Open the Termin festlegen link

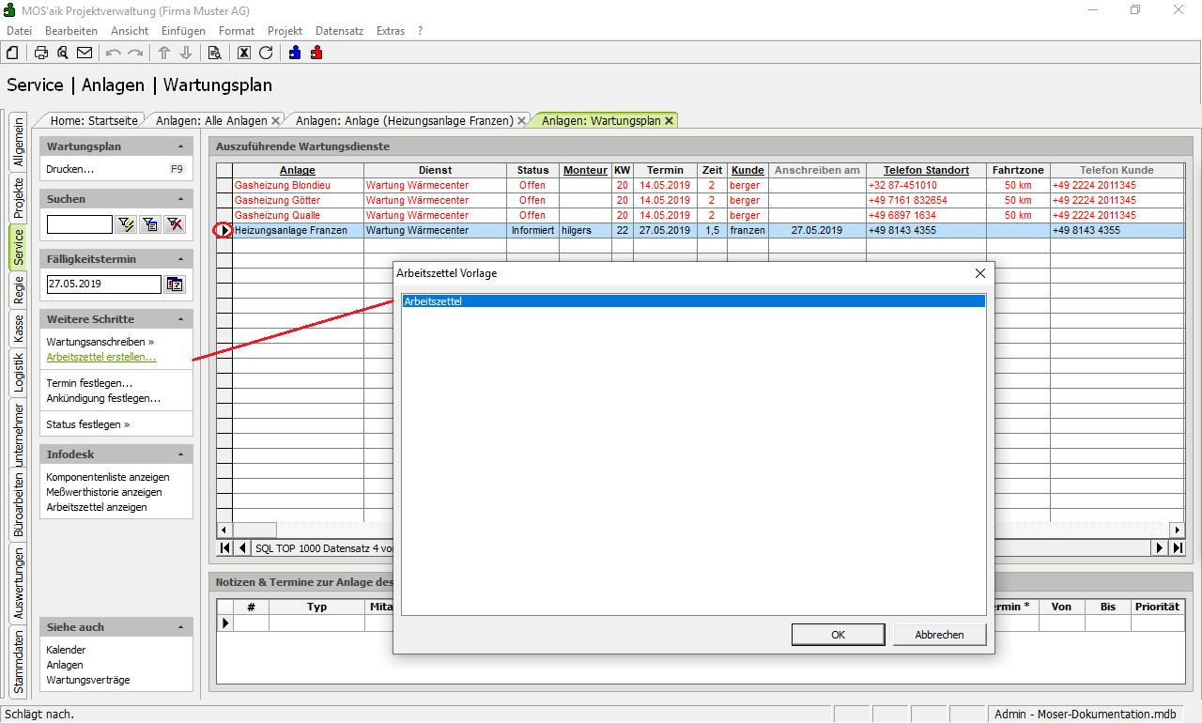(x=89, y=383)
